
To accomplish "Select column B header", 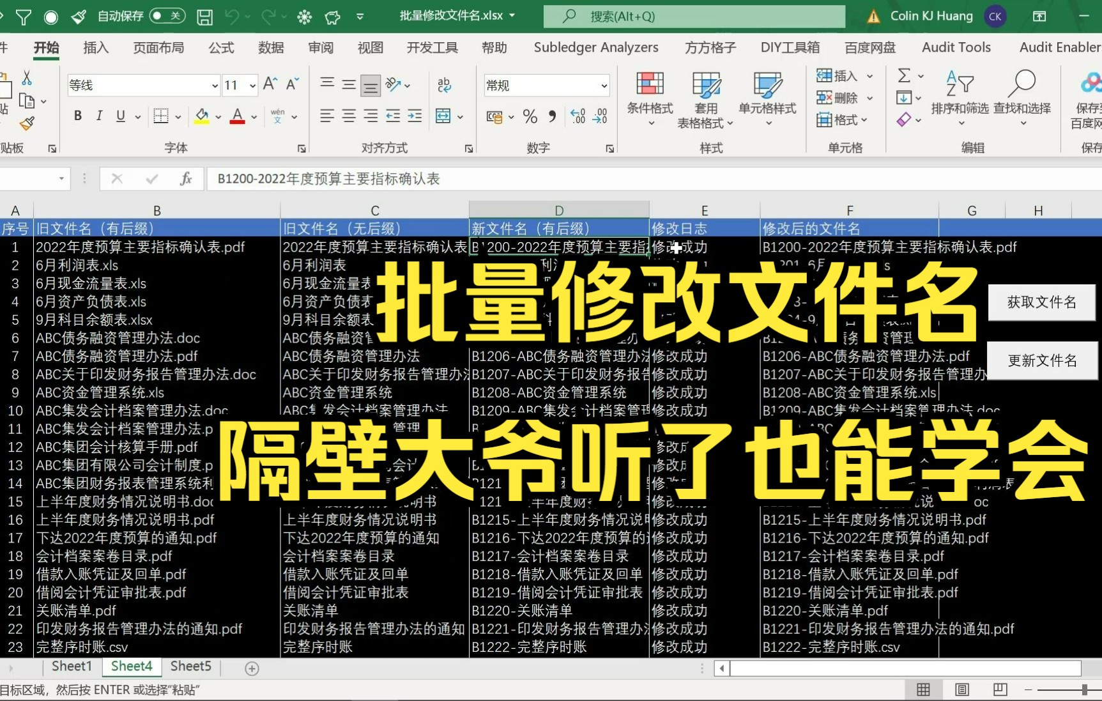I will coord(157,210).
